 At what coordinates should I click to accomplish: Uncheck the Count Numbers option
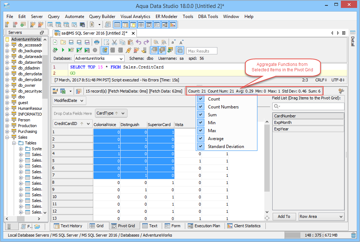pyautogui.click(x=201, y=107)
